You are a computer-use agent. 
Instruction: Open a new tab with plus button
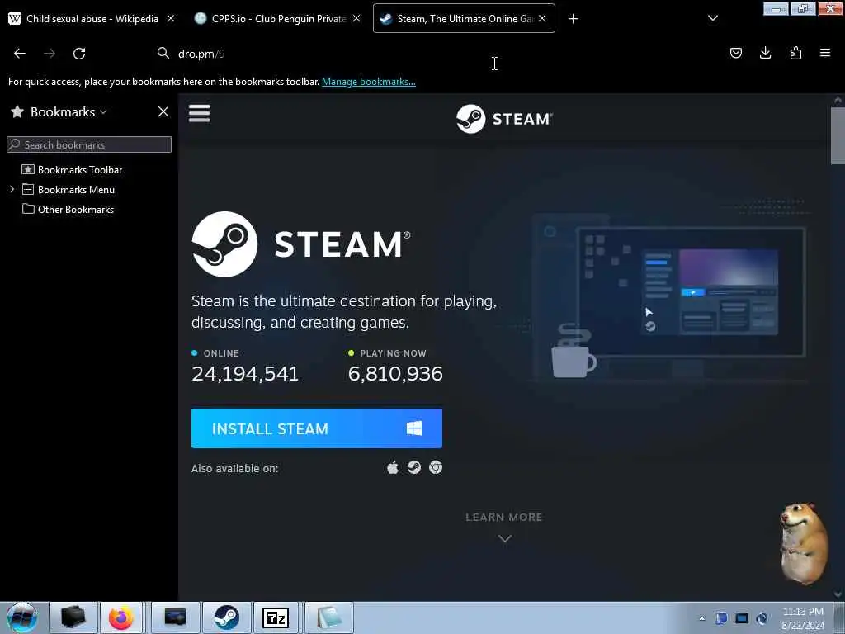pyautogui.click(x=573, y=19)
